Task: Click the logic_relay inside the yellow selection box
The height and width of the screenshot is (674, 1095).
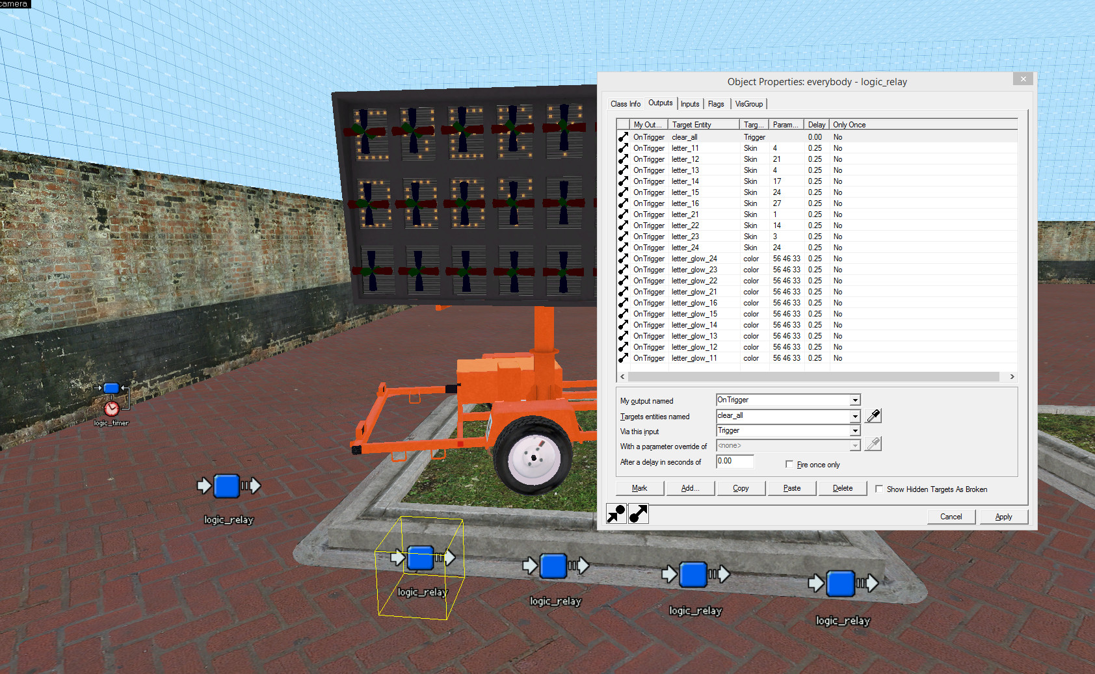Action: (x=421, y=558)
